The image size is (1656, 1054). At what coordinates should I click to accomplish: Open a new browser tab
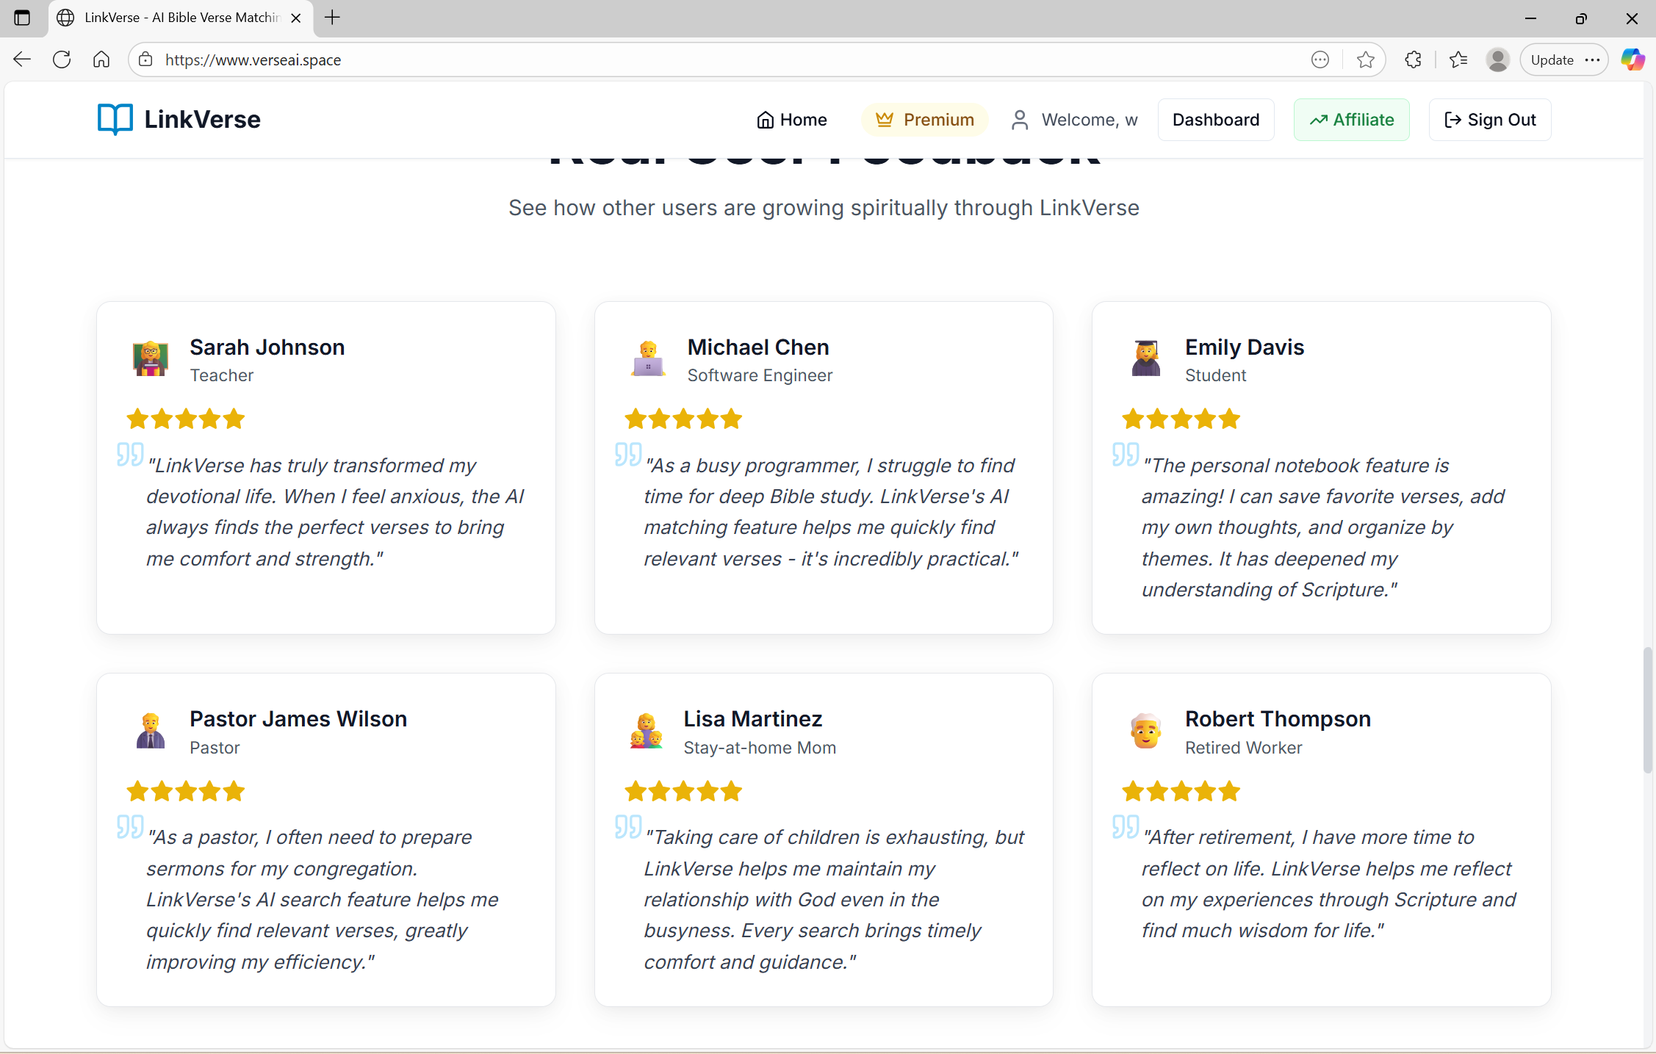pos(332,18)
